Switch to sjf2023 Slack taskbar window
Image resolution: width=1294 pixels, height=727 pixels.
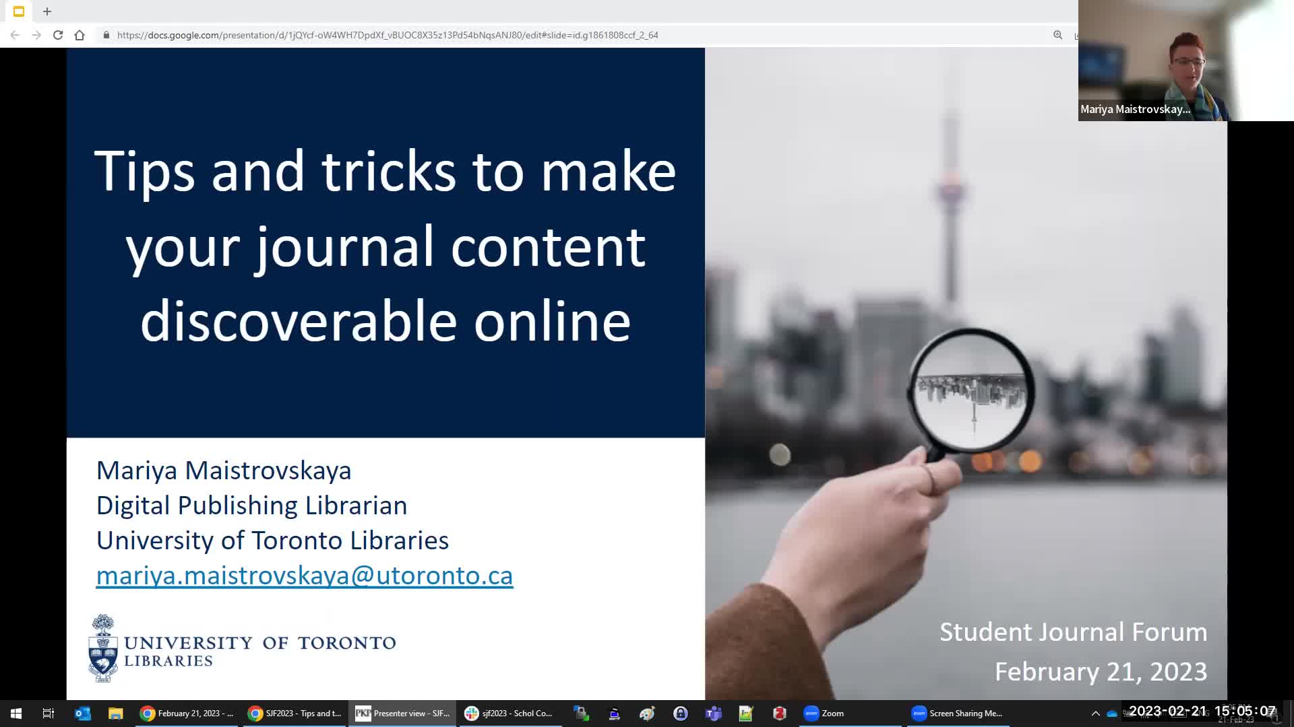(x=510, y=714)
